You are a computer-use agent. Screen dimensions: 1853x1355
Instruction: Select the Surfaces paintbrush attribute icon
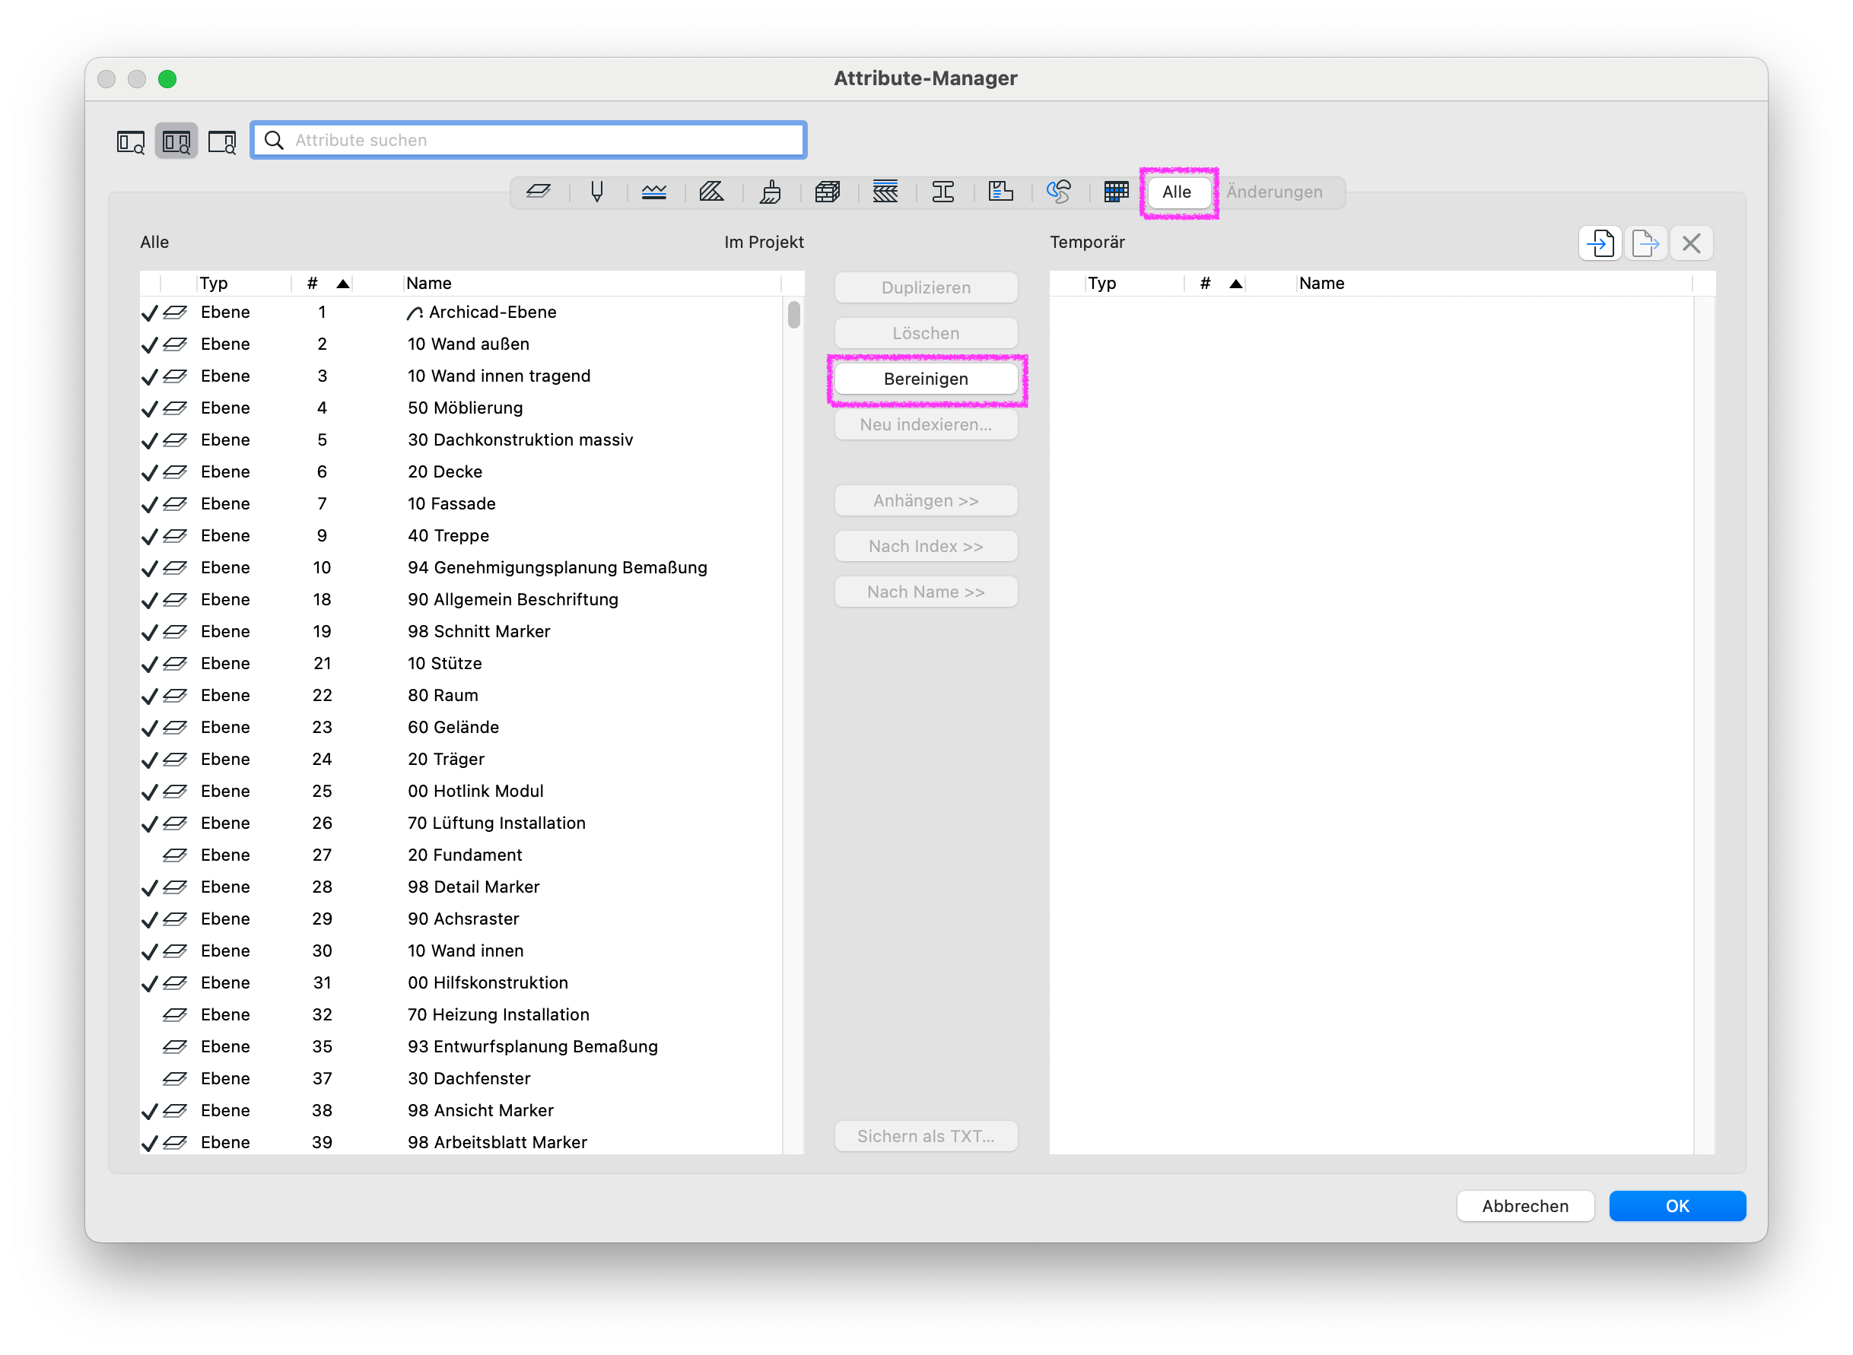(770, 192)
